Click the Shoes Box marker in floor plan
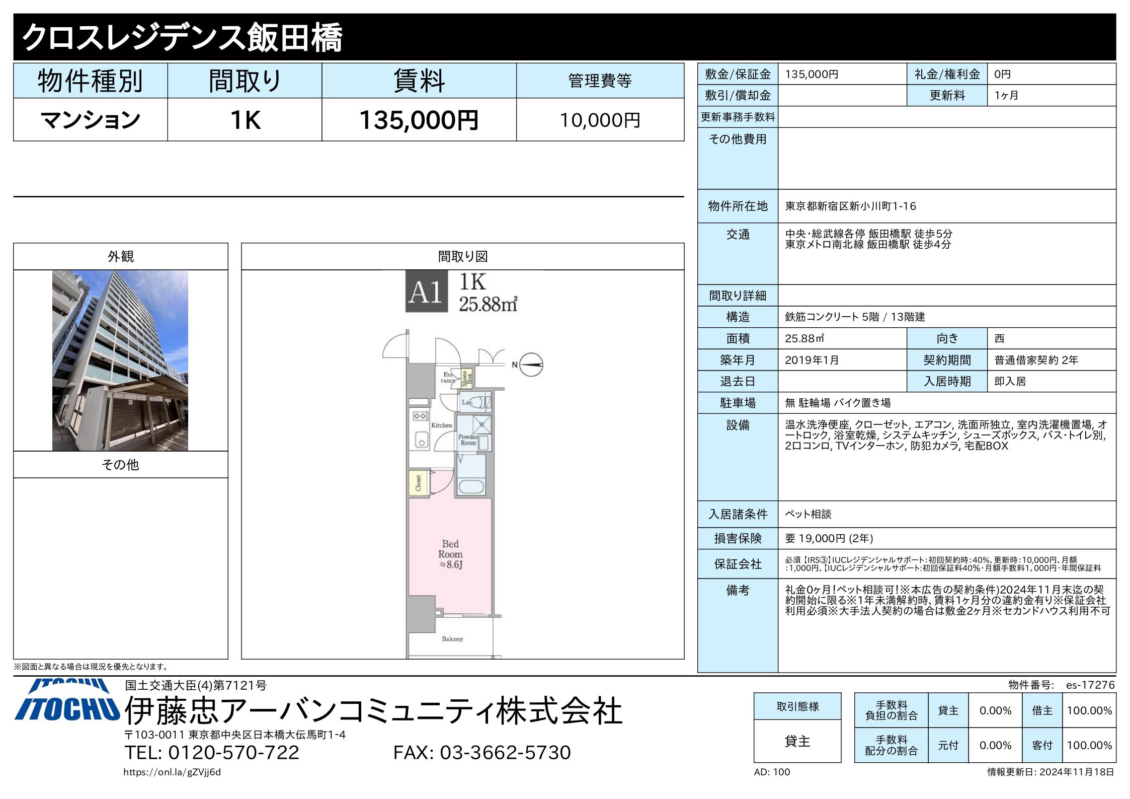Screen dimensions: 1130x799 (x=467, y=378)
